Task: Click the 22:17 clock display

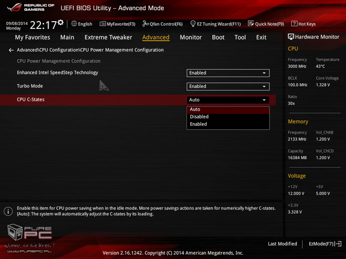Action: (43, 25)
